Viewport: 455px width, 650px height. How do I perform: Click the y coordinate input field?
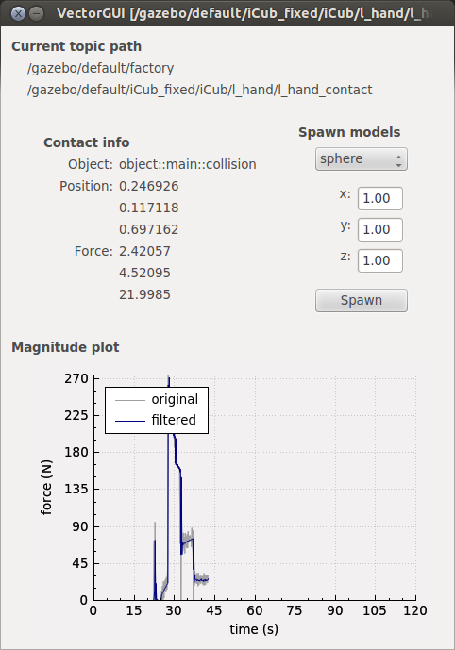379,229
